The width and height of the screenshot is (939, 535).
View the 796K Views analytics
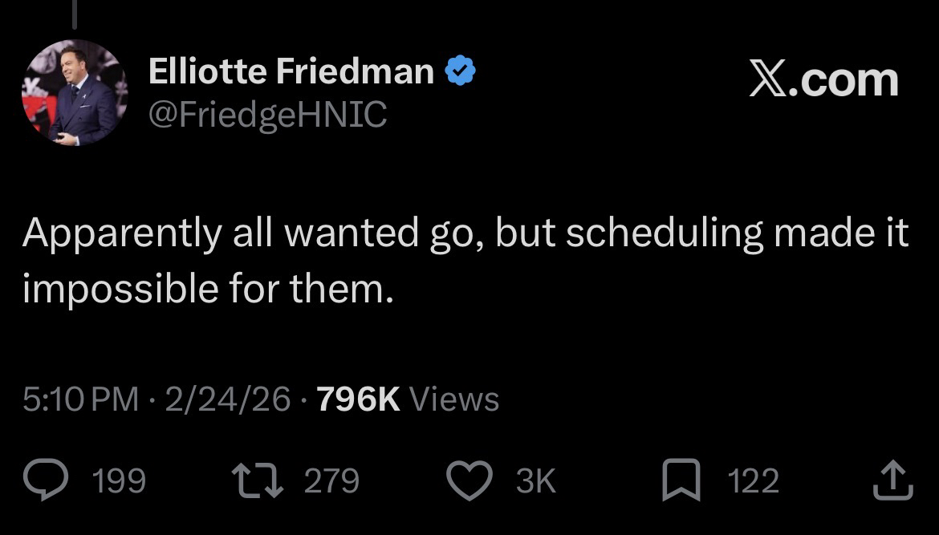(x=409, y=399)
